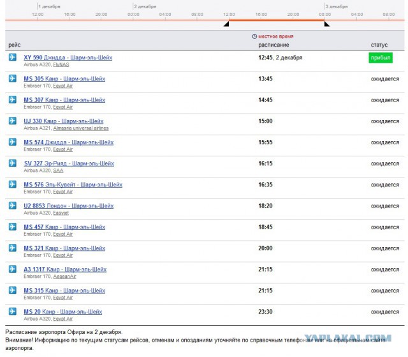Click the рейс column header
Viewport: 408px width, 357px height.
pos(14,45)
